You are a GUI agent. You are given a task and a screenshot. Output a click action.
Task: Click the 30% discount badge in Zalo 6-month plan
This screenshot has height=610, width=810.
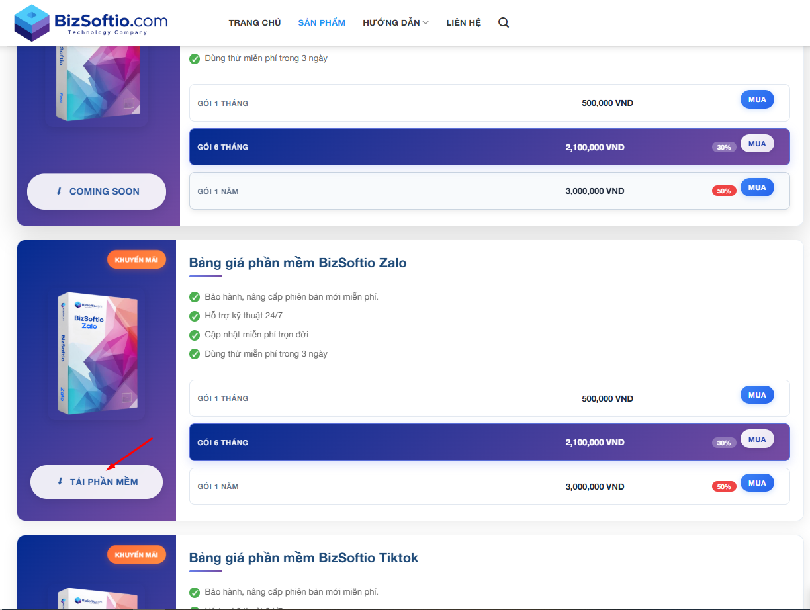click(723, 443)
